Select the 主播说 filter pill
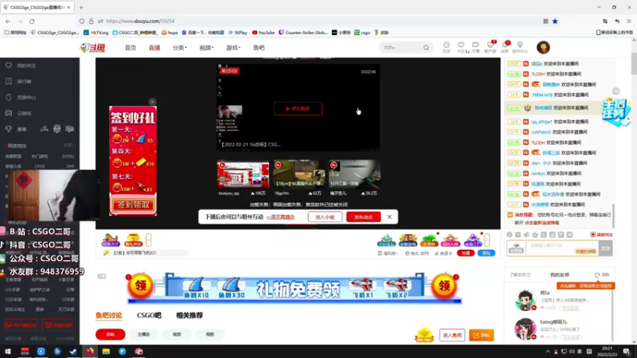 coord(144,334)
